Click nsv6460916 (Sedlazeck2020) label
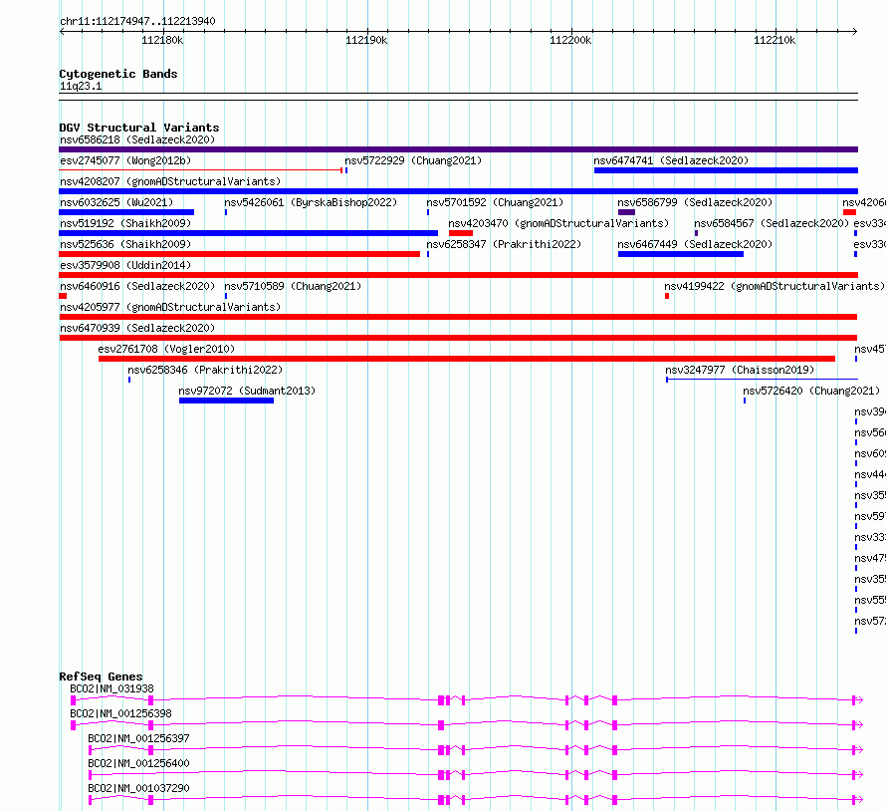This screenshot has width=886, height=811. [137, 286]
